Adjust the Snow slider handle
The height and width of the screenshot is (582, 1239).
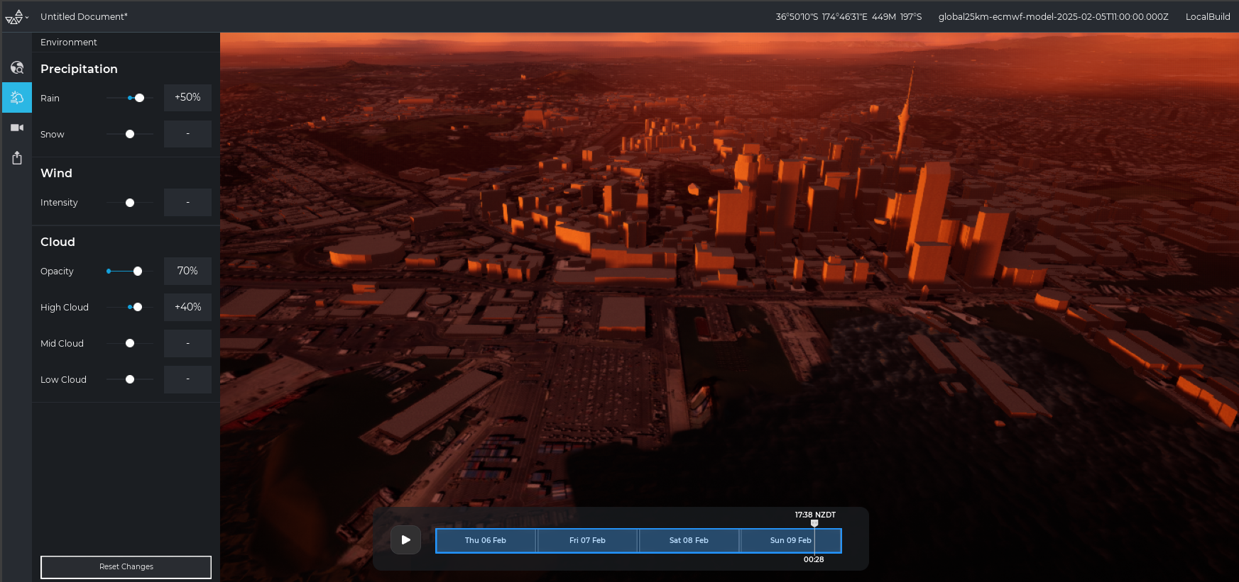[x=130, y=134]
